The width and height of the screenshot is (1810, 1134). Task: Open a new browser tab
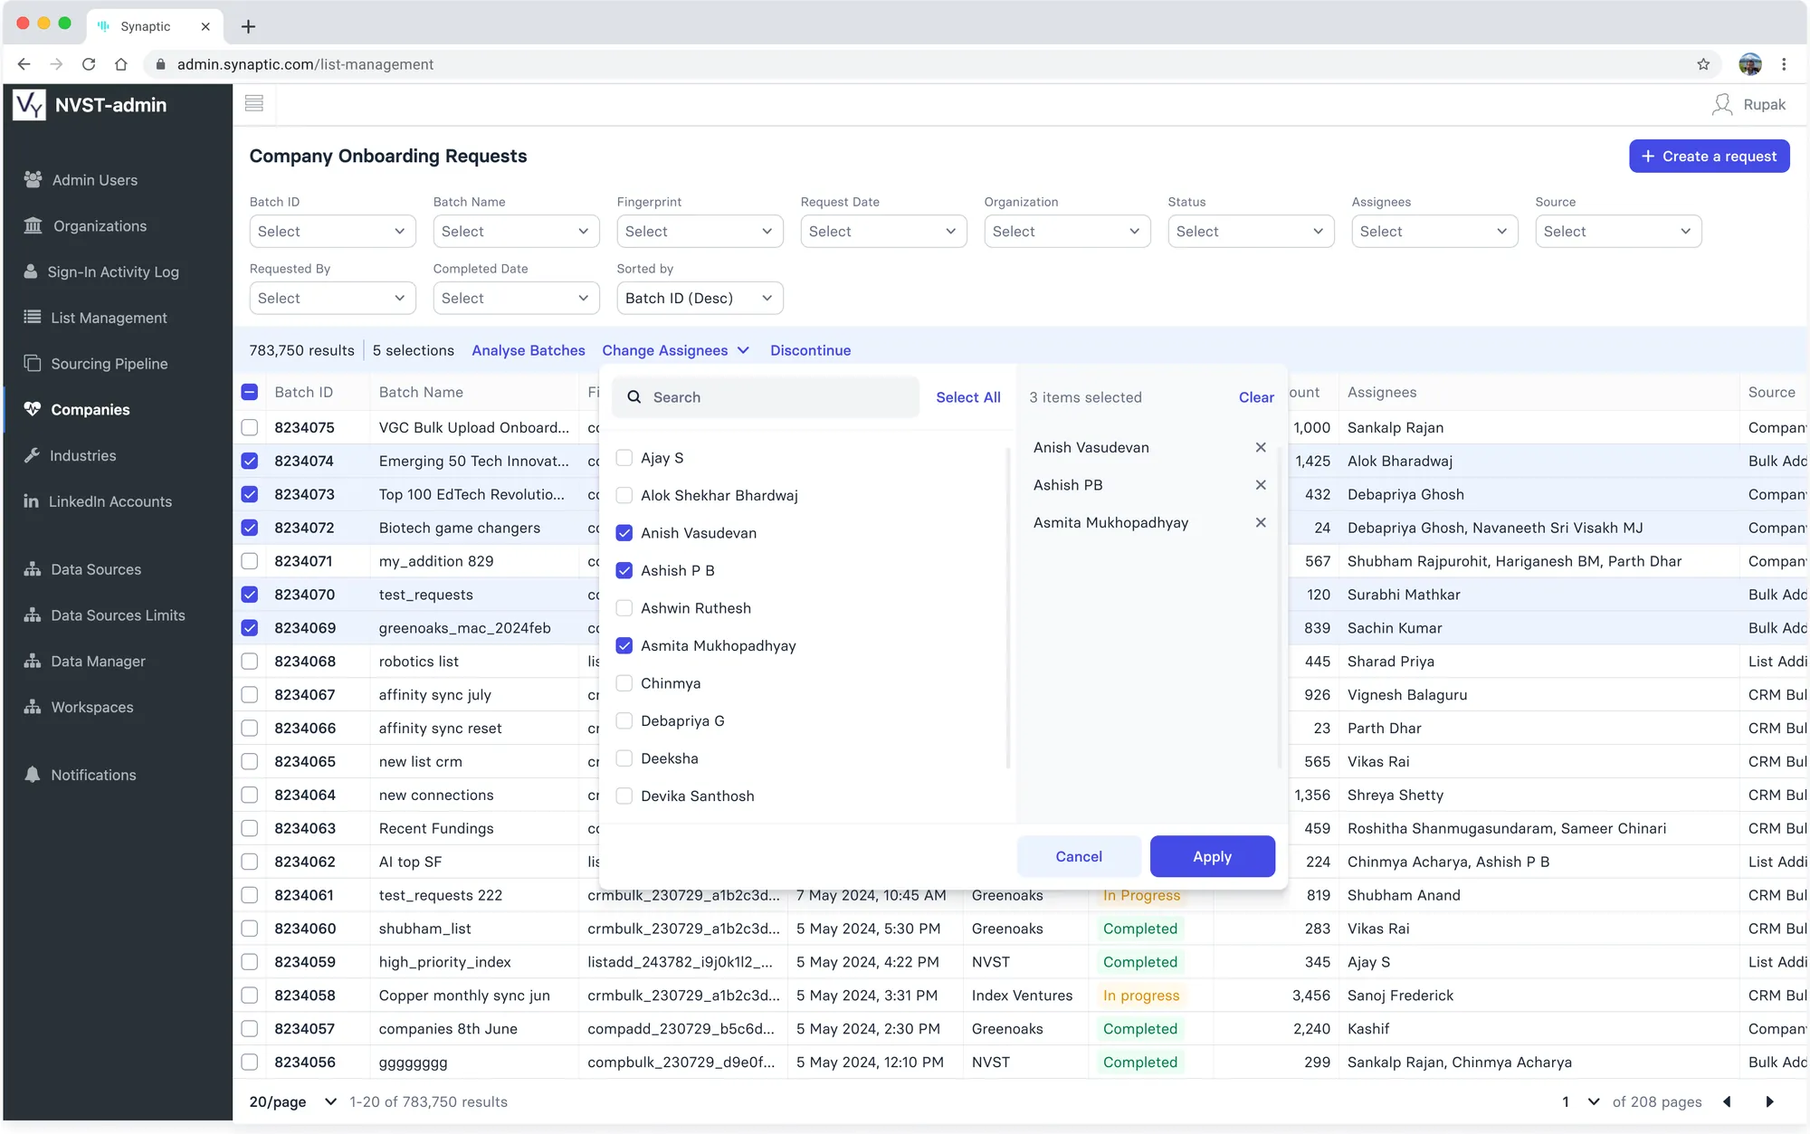[248, 26]
